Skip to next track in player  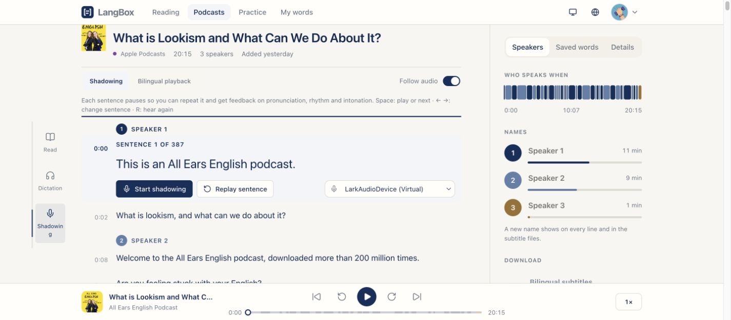coord(417,296)
